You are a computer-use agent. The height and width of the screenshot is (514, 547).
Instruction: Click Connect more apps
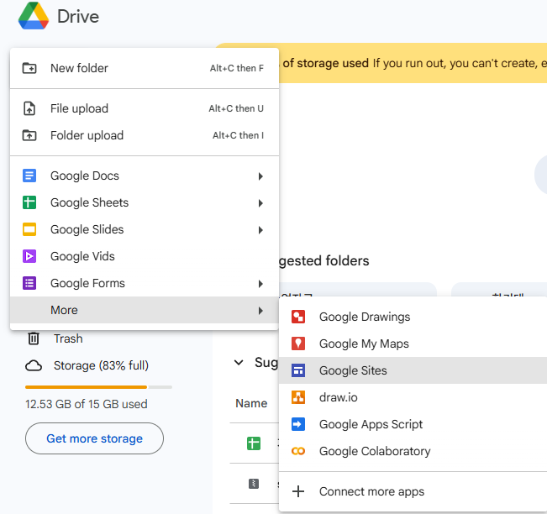coord(371,491)
